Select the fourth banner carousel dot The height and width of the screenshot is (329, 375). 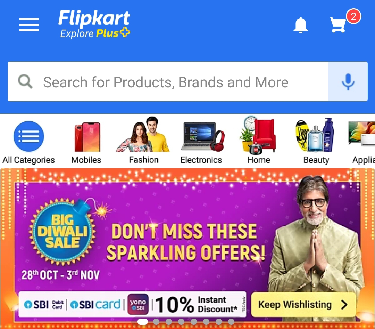tap(181, 322)
